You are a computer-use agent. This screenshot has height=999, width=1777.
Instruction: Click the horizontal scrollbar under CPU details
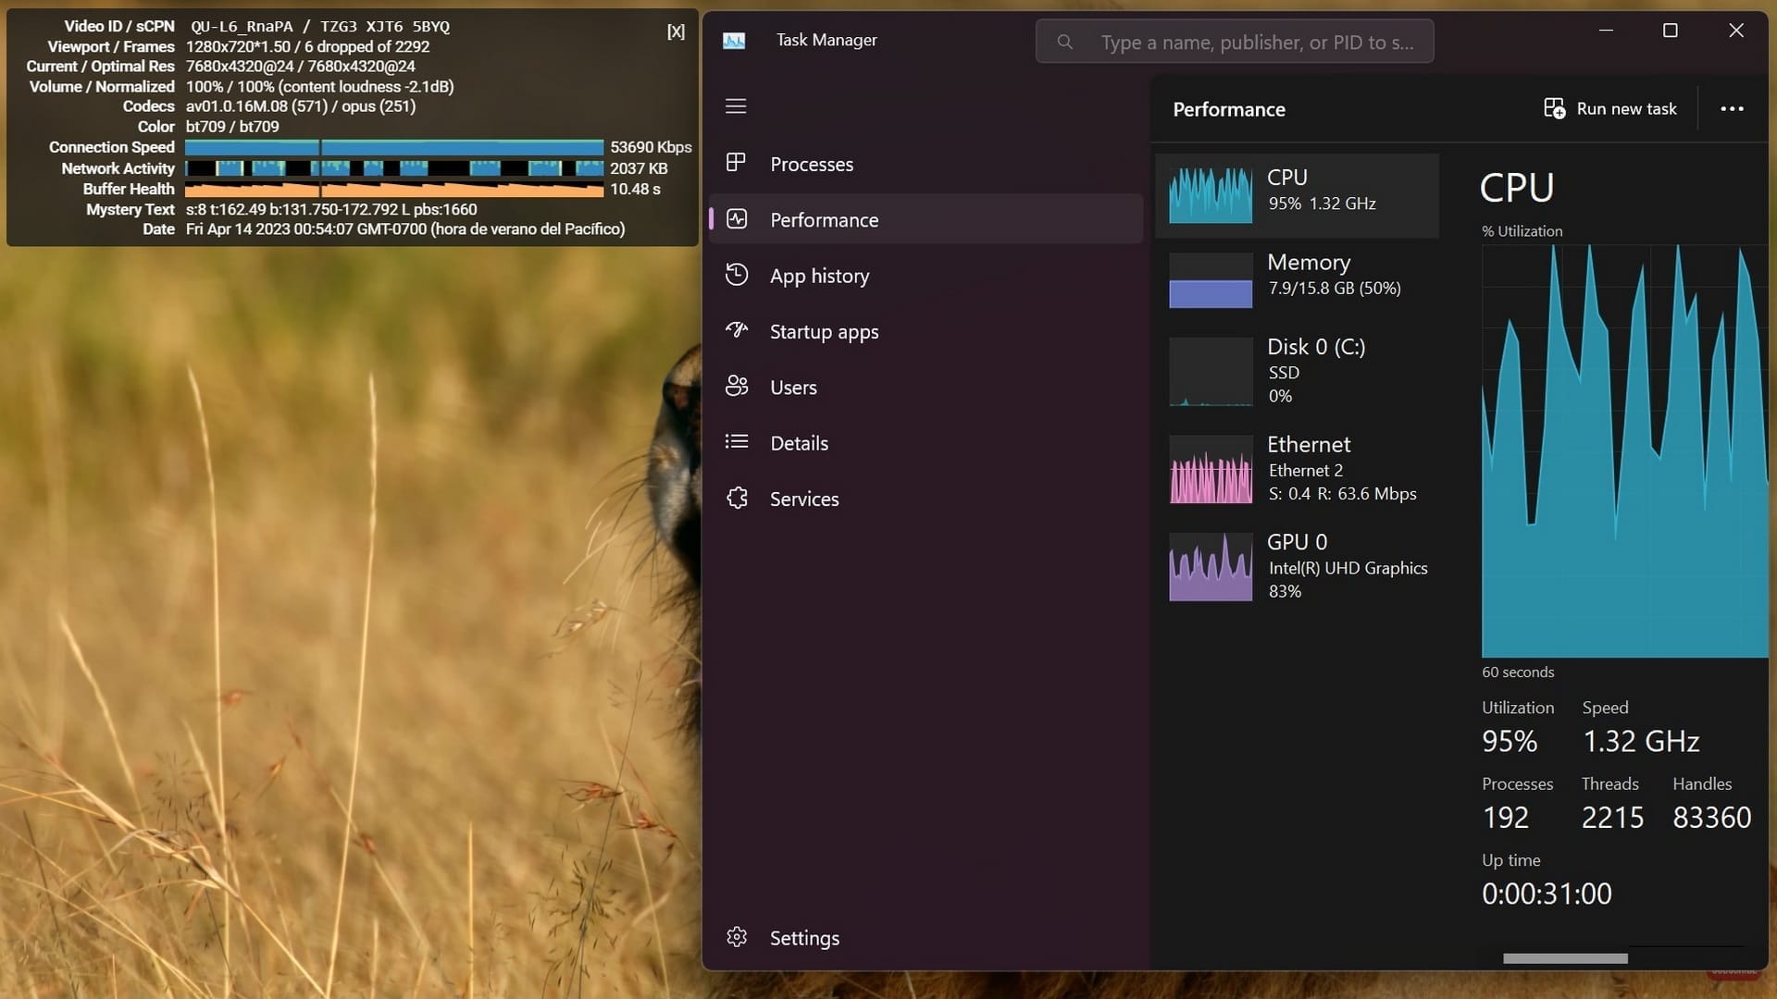1565,958
